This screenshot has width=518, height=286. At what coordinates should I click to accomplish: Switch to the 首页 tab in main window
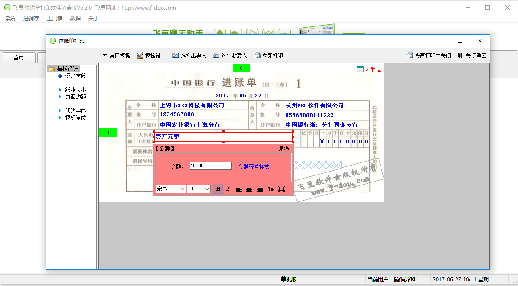tap(19, 58)
